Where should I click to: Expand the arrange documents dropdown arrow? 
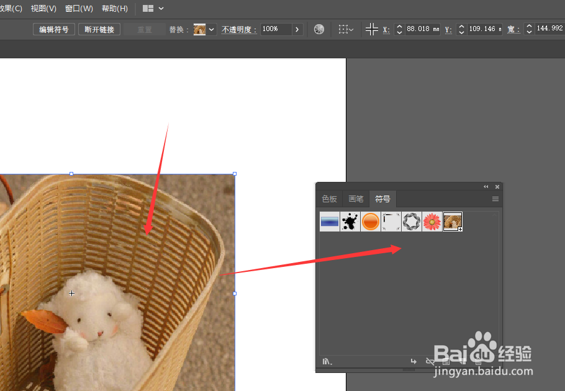[161, 8]
